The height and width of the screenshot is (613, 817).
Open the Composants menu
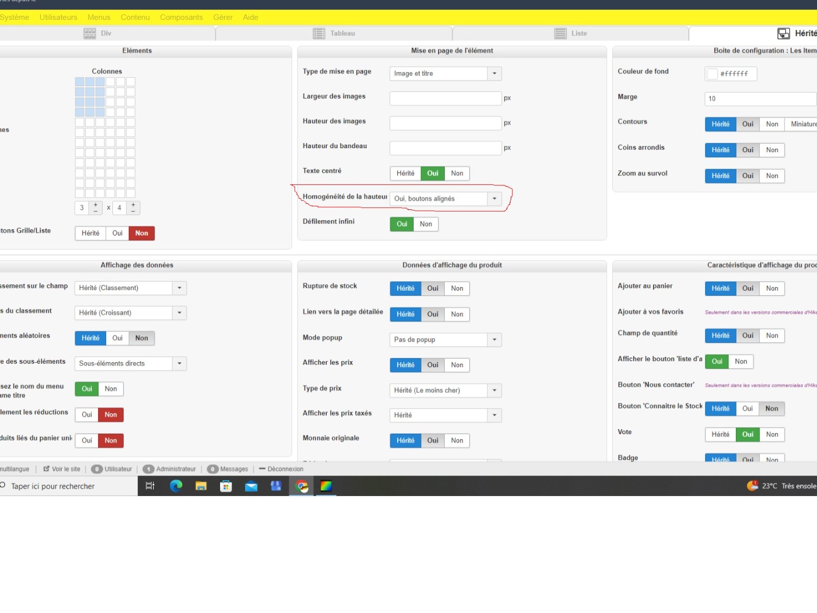(182, 17)
